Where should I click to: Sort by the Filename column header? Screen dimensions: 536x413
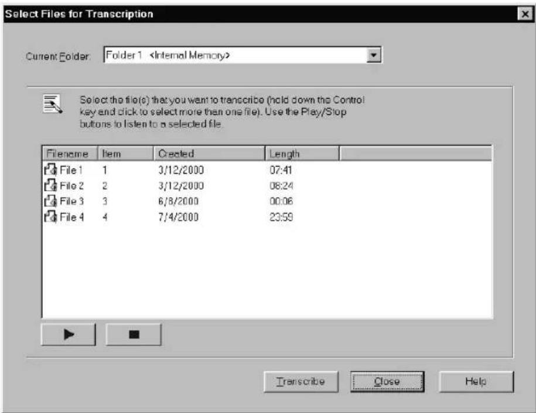point(70,154)
